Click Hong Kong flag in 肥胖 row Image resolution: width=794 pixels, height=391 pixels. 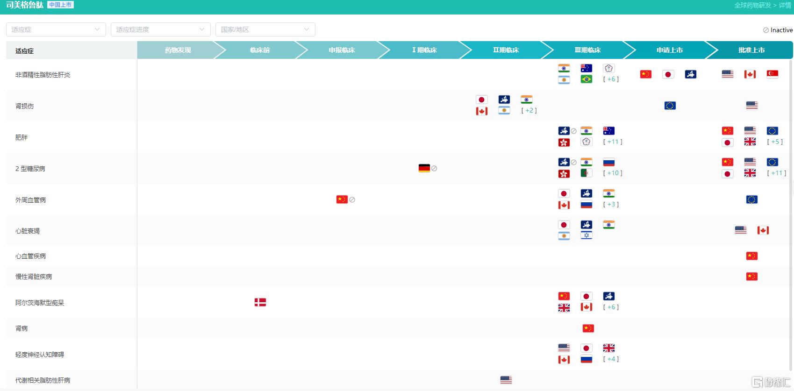(564, 142)
